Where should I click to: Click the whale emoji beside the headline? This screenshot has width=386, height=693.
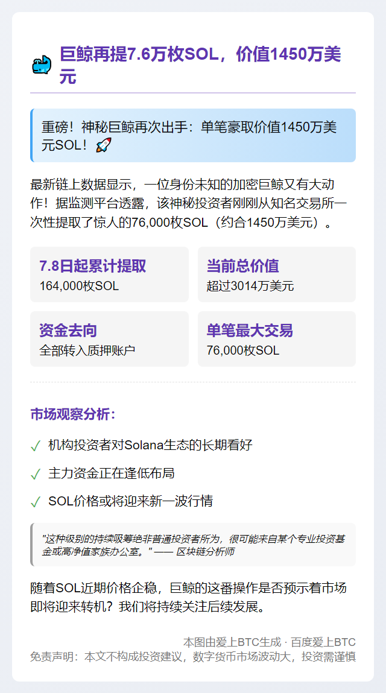point(42,65)
